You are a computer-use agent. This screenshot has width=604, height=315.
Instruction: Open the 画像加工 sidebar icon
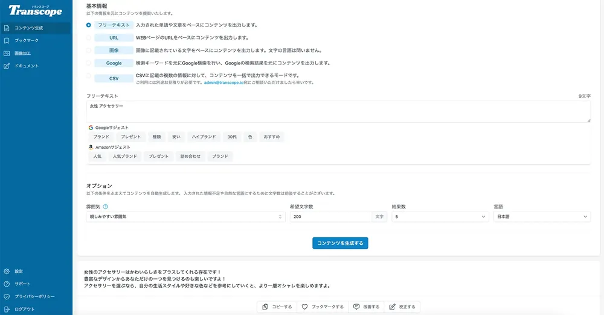point(7,53)
